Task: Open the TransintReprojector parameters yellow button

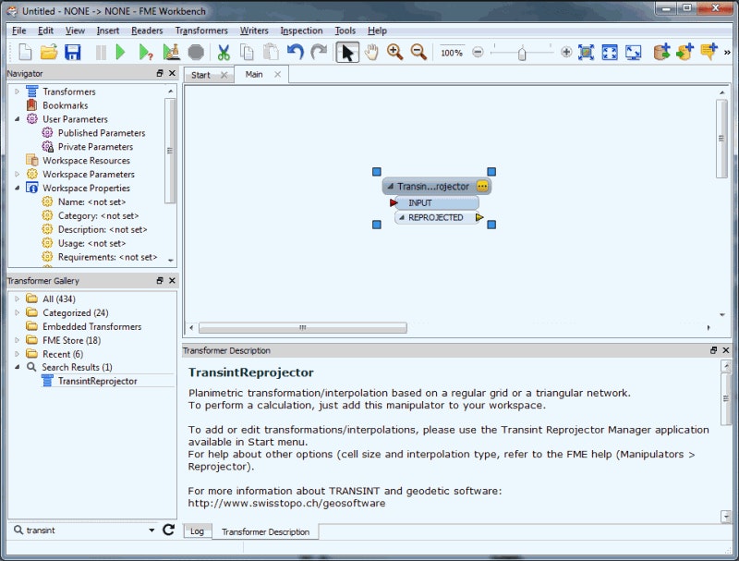Action: point(482,187)
